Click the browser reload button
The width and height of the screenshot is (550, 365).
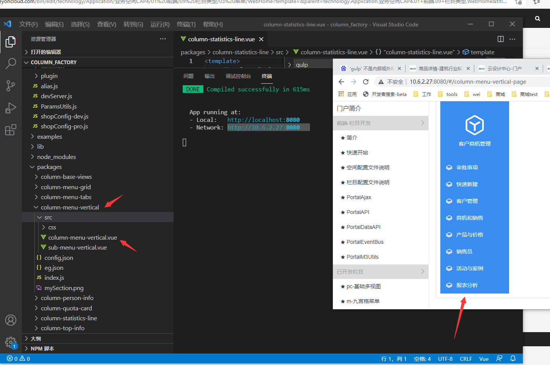(366, 82)
